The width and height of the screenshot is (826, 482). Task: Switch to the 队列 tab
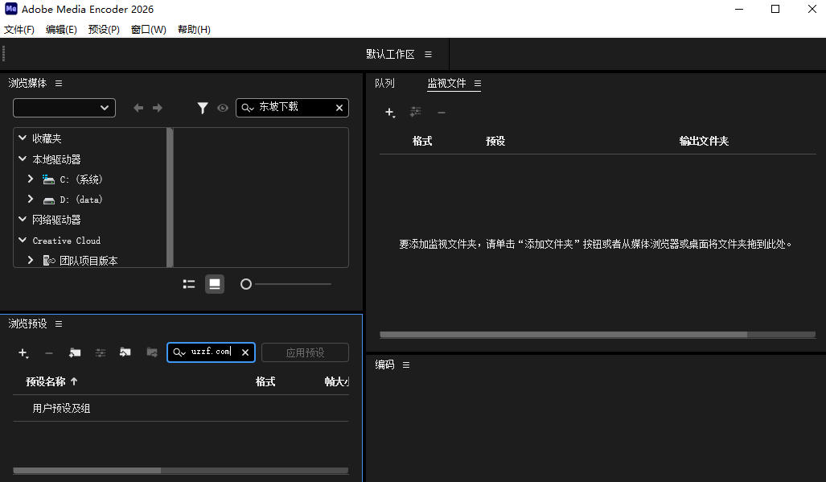click(384, 83)
